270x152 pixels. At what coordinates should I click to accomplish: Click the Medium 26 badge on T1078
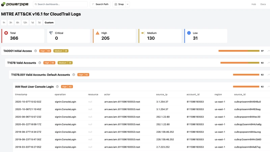click(65, 63)
